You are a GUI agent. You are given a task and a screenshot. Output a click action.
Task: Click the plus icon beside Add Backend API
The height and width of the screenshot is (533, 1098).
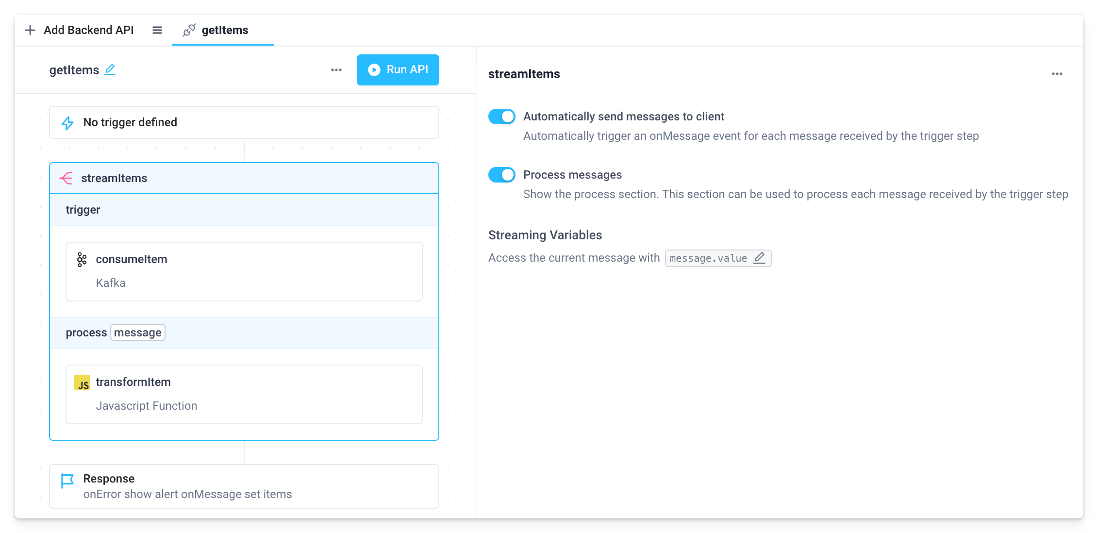tap(30, 30)
